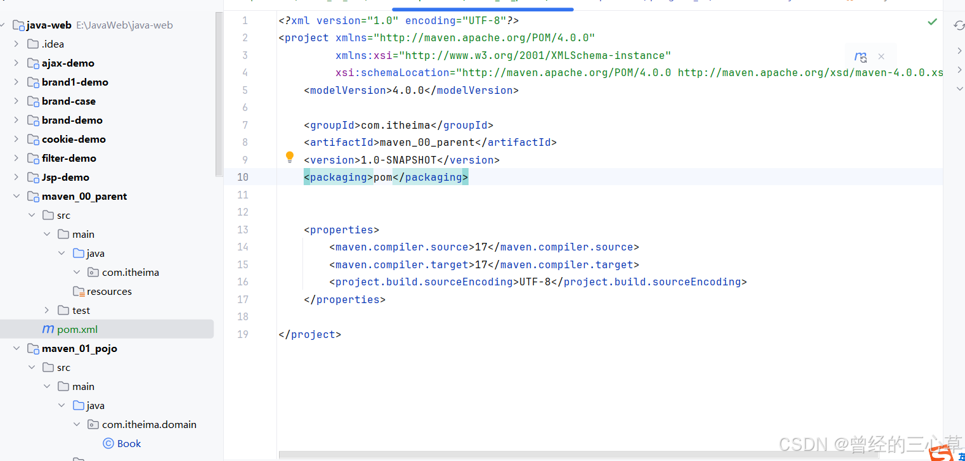Click the com.itheima package icon
Screen dimensions: 965x461
pyautogui.click(x=93, y=272)
